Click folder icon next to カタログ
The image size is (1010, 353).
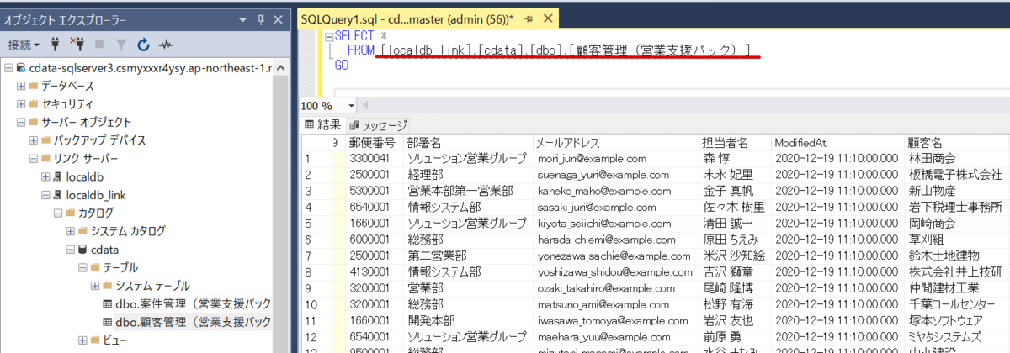tap(71, 213)
